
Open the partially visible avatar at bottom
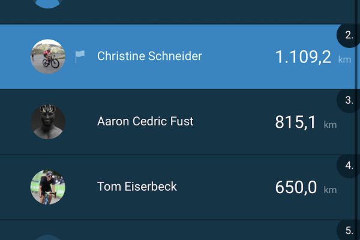coord(48,237)
